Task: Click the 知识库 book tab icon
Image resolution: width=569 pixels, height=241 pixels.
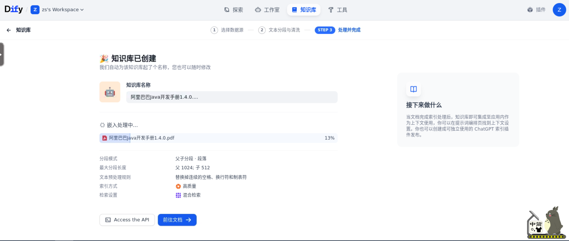Action: pos(294,10)
